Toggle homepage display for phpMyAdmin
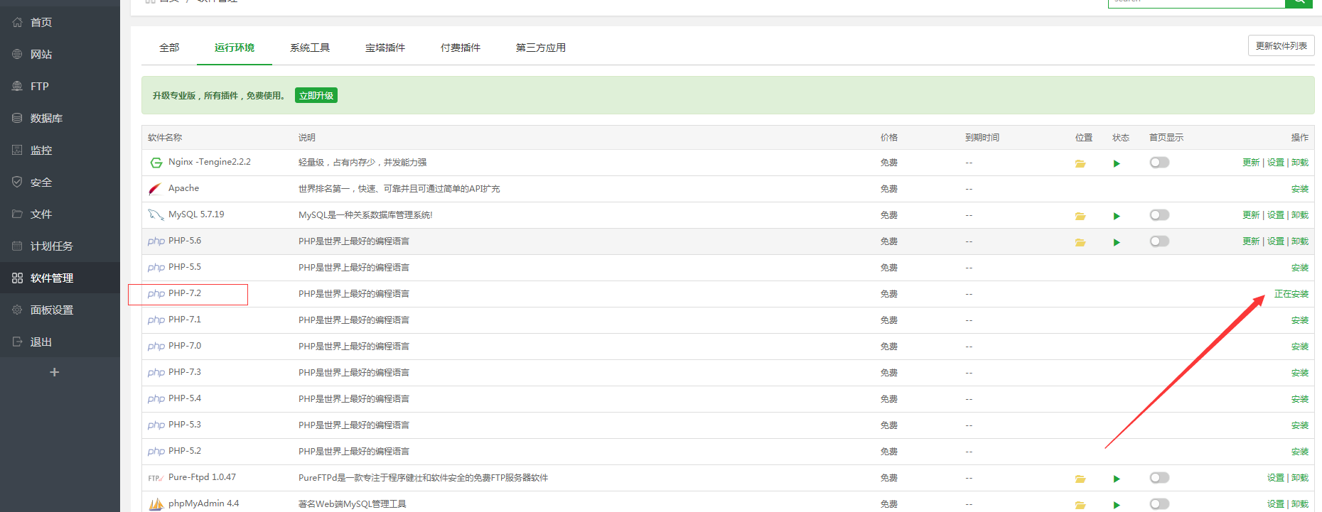 pos(1159,504)
